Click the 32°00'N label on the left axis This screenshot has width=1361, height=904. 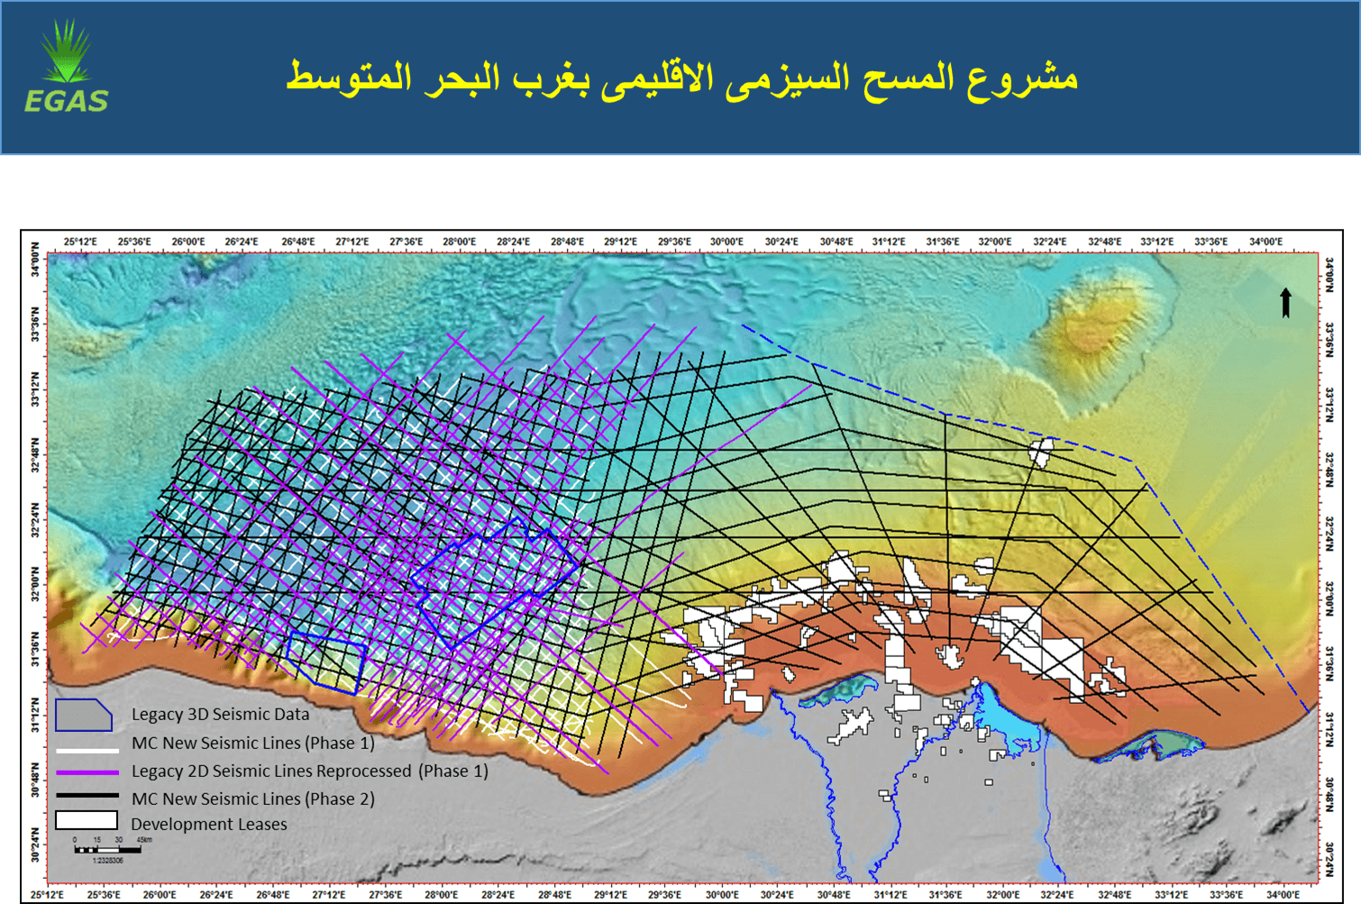36,585
